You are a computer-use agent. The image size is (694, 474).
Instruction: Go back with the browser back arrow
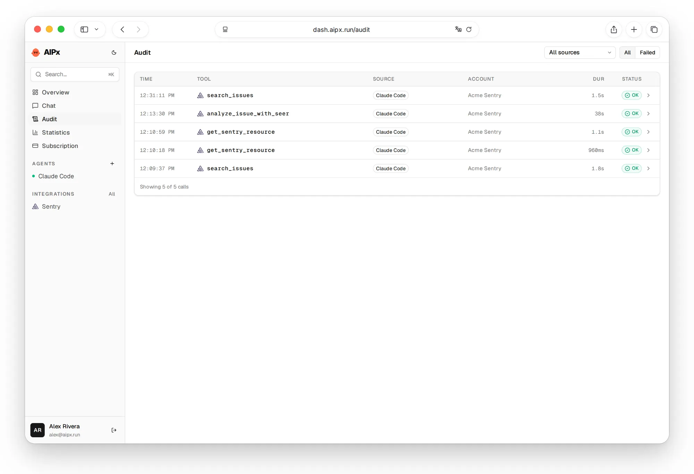point(122,29)
